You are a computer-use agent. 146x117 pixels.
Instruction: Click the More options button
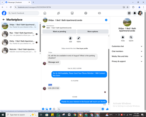click(93, 32)
